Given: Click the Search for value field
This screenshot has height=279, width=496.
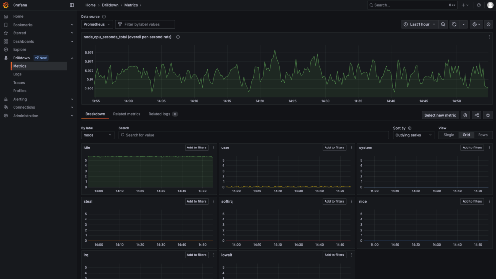Looking at the screenshot, I should [x=254, y=135].
